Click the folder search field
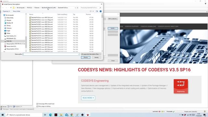 pyautogui.click(x=91, y=8)
